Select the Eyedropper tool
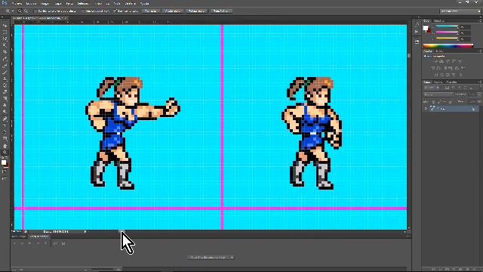The width and height of the screenshot is (483, 272). point(5,59)
